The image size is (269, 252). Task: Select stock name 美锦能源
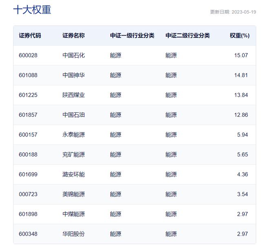coord(73,194)
